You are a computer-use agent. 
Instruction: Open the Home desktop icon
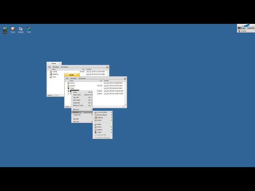coord(13,29)
